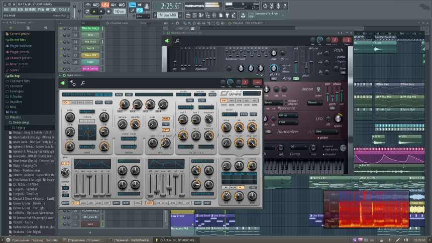The width and height of the screenshot is (432, 243).
Task: Click INIT button in Spire
Action: click(x=129, y=94)
